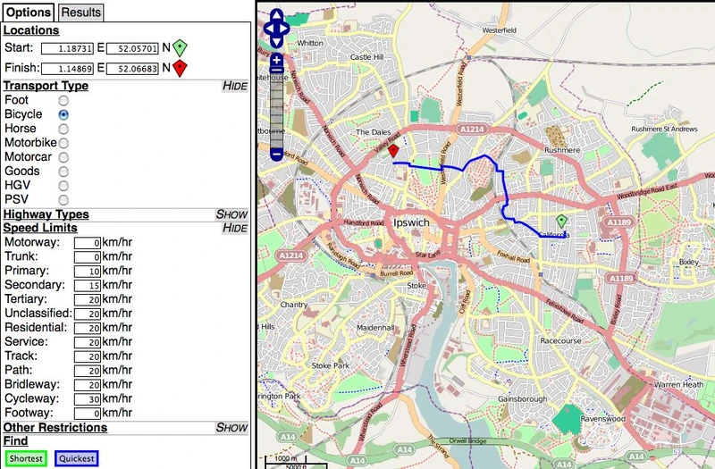Viewport: 715px width, 469px height.
Task: Select HGV transport type
Action: (x=63, y=186)
